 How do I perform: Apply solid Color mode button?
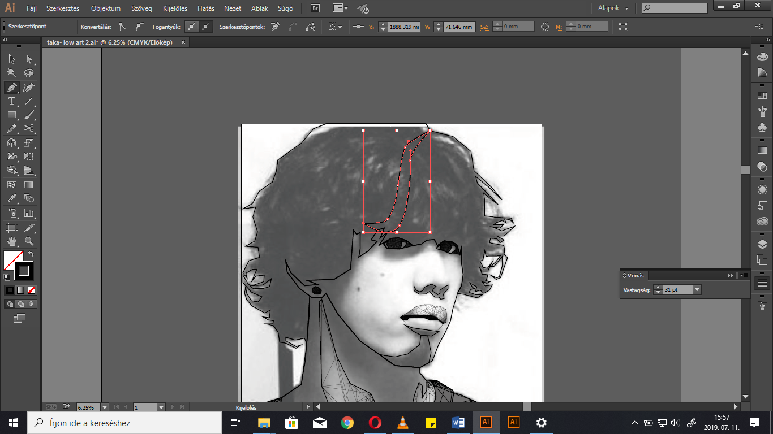pos(10,290)
